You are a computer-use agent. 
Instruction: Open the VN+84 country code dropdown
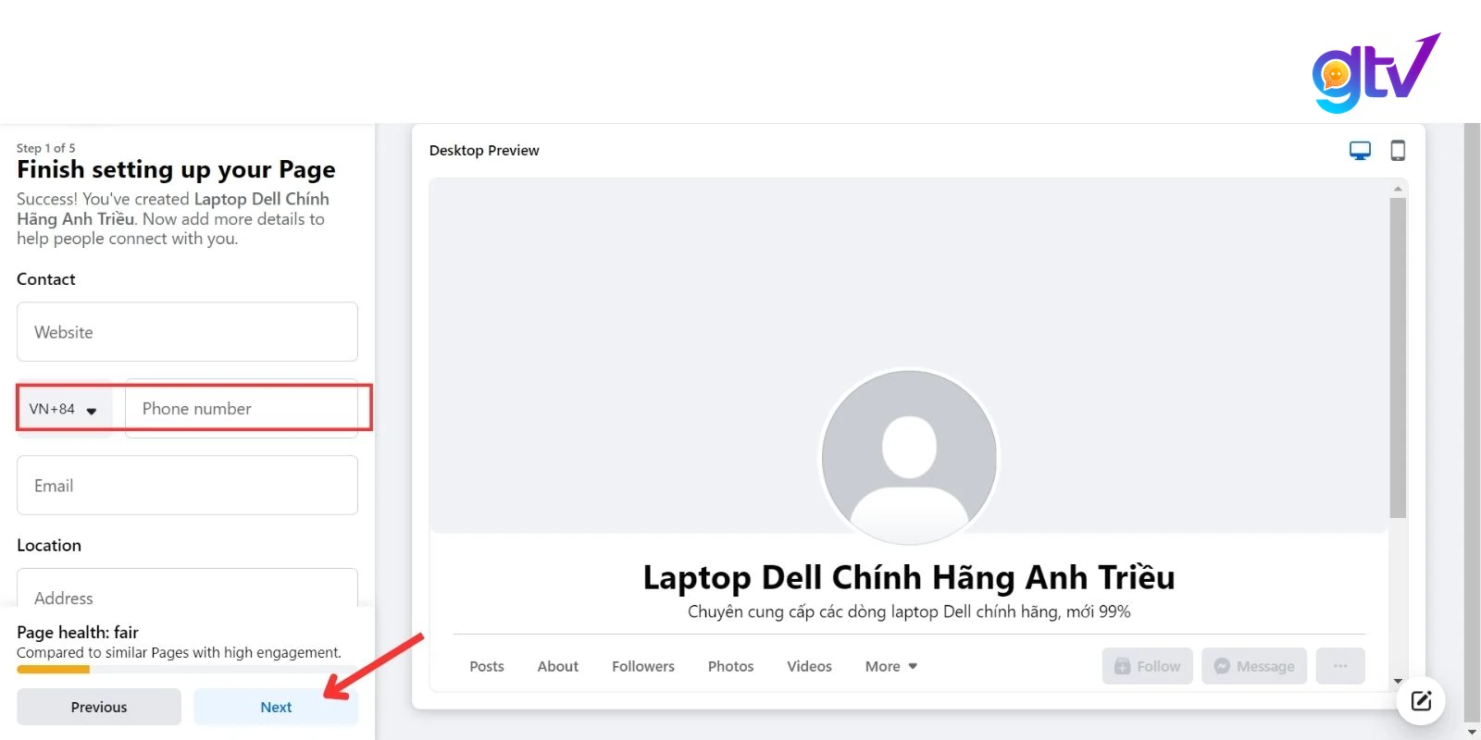tap(64, 409)
